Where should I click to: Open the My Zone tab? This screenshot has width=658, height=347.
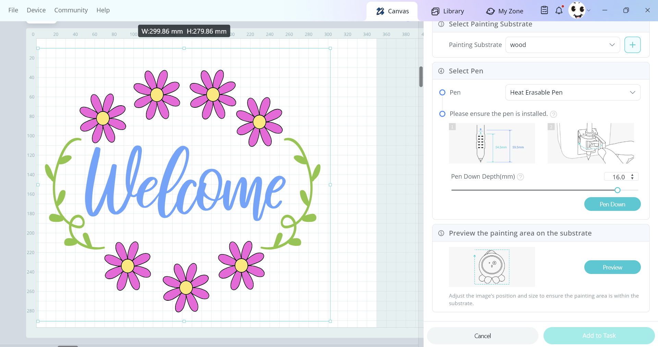tap(504, 11)
